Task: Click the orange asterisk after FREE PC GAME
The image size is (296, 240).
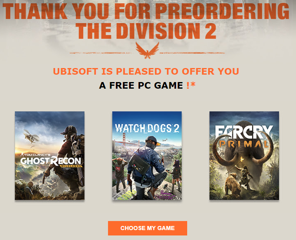Action: (193, 85)
